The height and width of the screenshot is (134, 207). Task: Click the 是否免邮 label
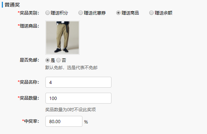[x=29, y=60]
